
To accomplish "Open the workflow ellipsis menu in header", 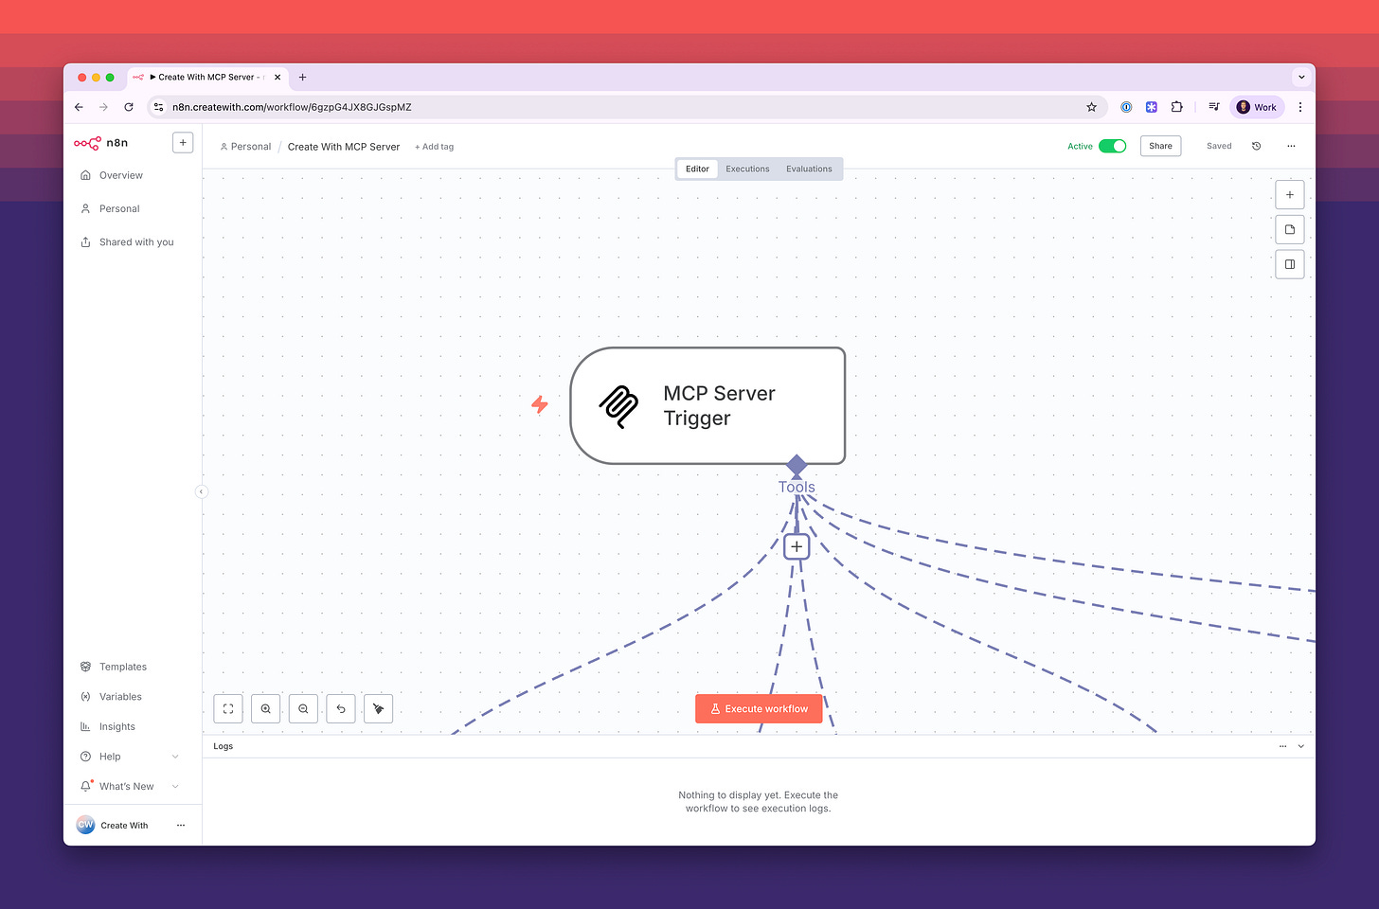I will [1291, 146].
